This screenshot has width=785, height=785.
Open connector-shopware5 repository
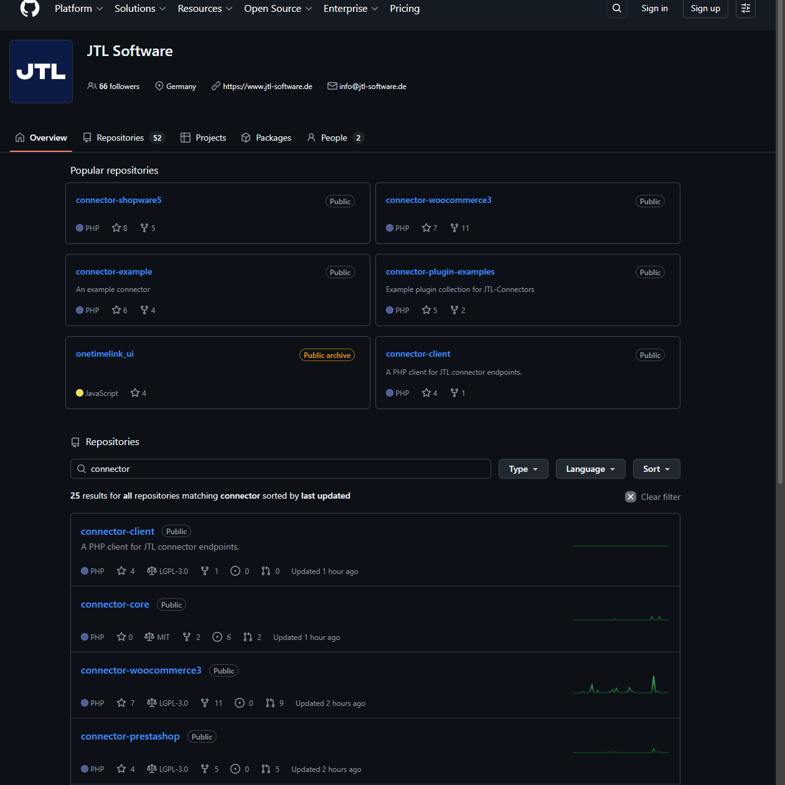coord(118,200)
